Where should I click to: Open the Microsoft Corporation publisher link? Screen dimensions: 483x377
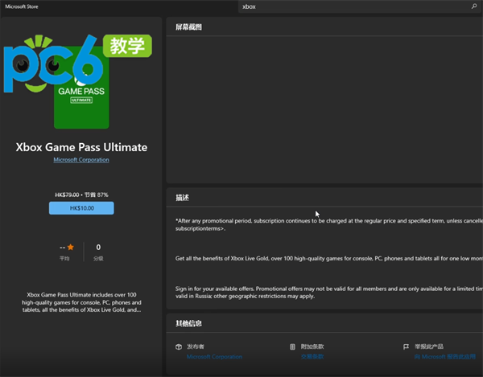tap(214, 357)
